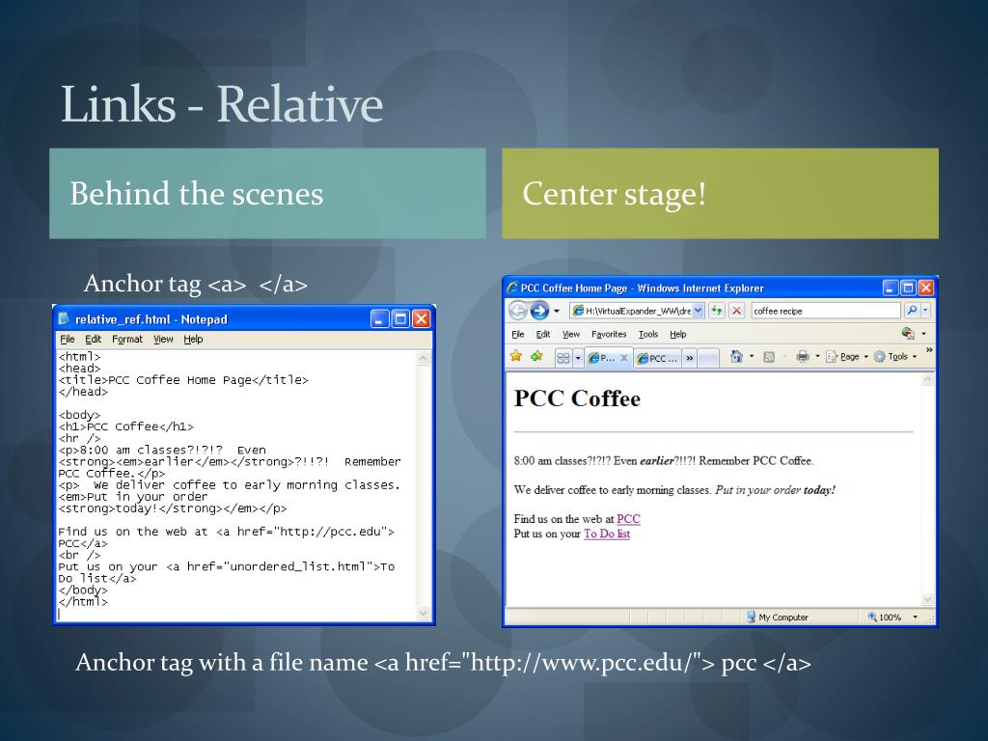The image size is (988, 741).
Task: Click the tab overflow chevron button
Action: (x=689, y=359)
